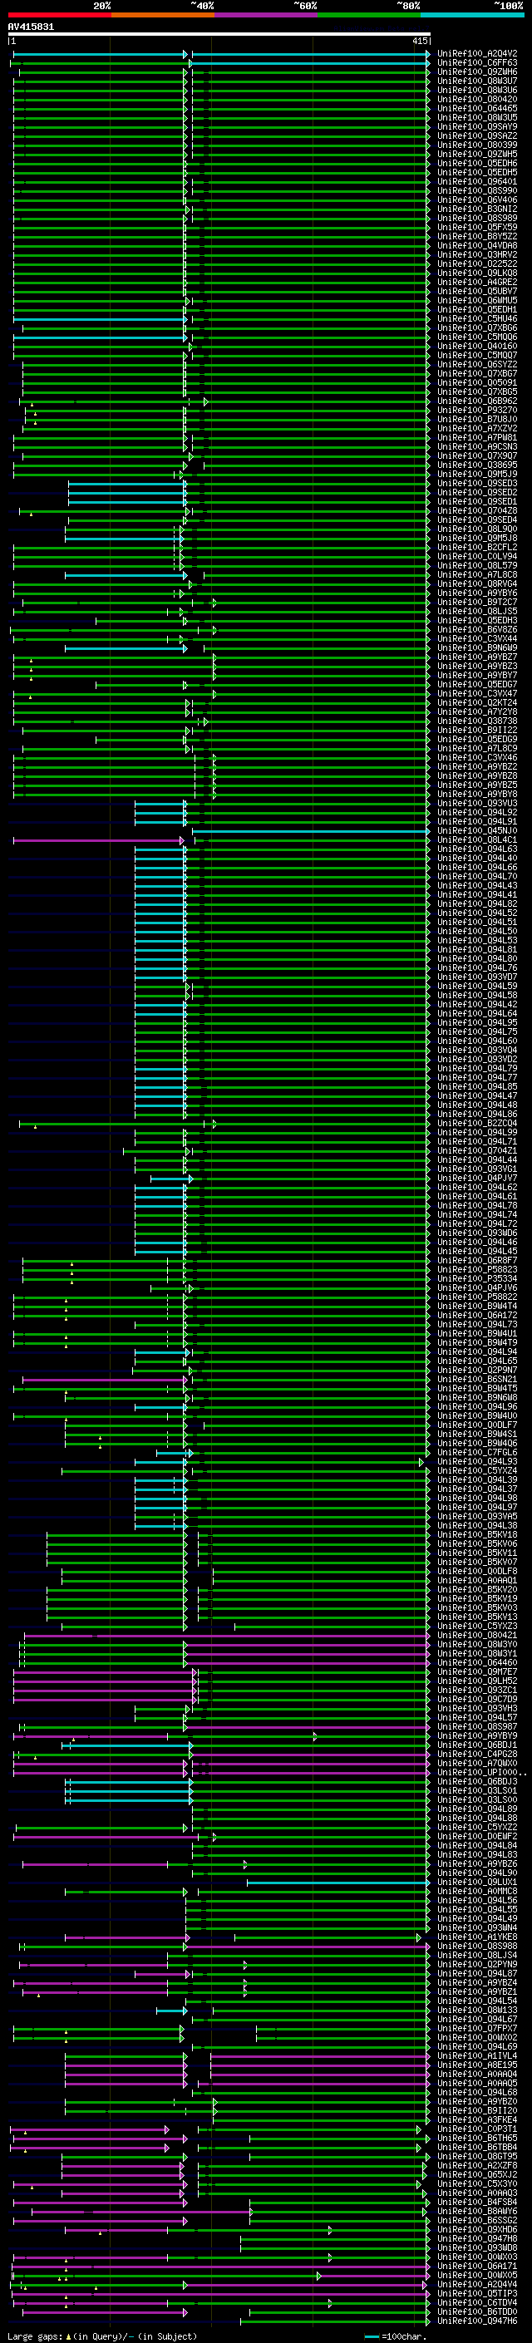Screen dimensions: 532x2343
Task: Select the UniRef100_Q5EDH6 label
Action: click(477, 163)
